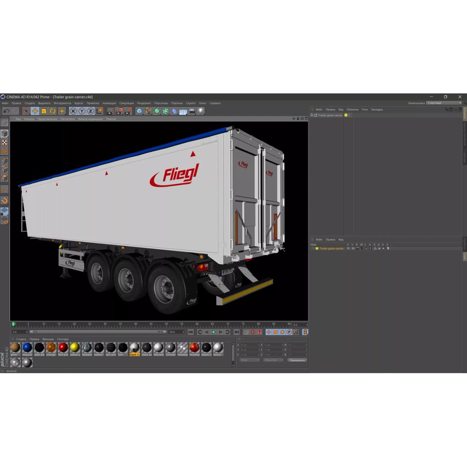The height and width of the screenshot is (467, 467).
Task: Select the grain material thumbnail
Action: (x=15, y=349)
